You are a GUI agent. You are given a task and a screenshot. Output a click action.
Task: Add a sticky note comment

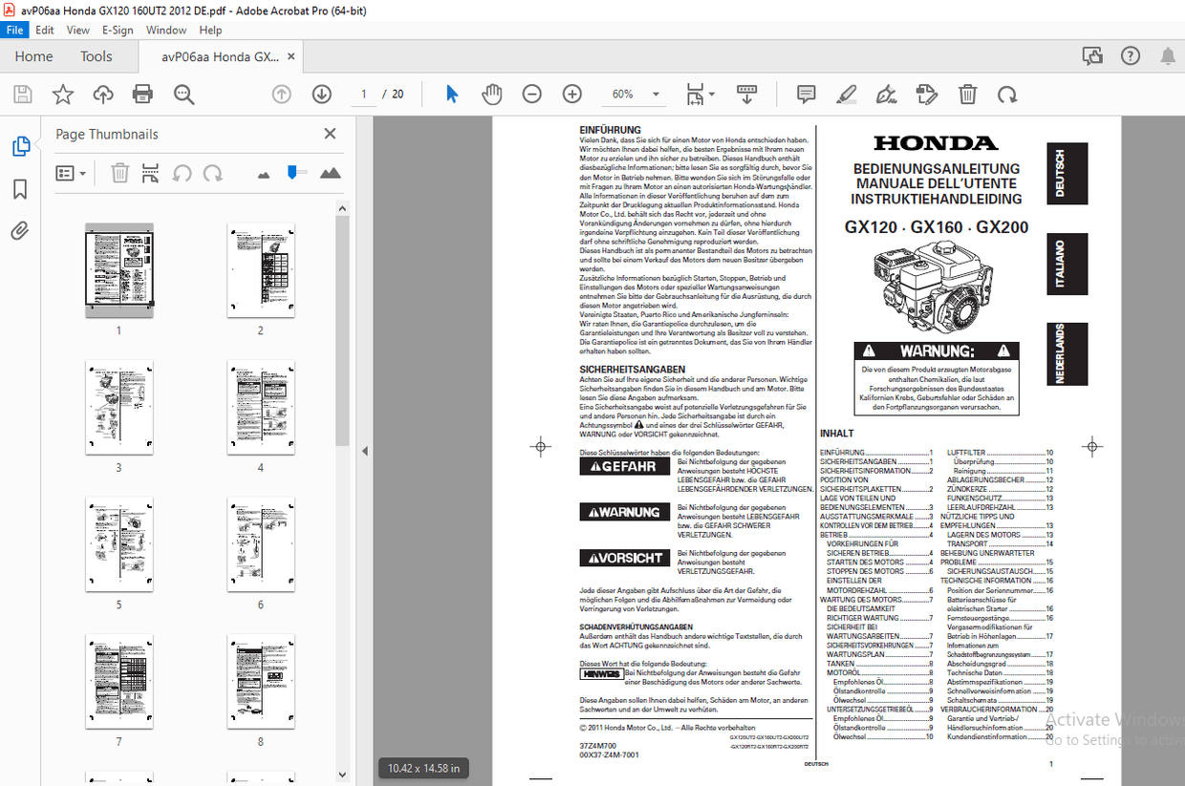pyautogui.click(x=806, y=94)
